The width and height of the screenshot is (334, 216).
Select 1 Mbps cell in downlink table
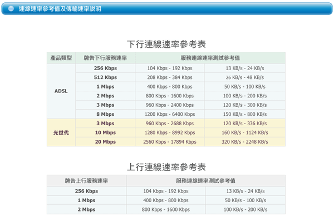point(105,87)
